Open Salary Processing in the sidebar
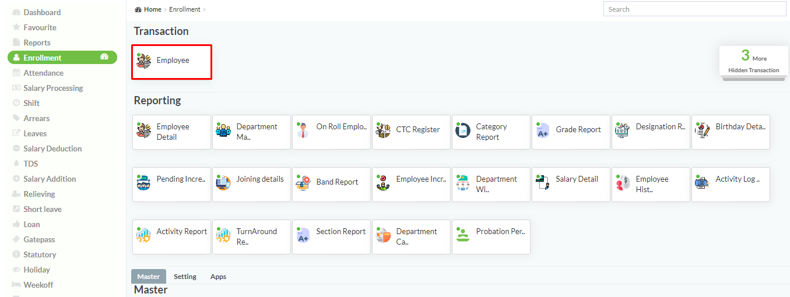Image resolution: width=790 pixels, height=297 pixels. coord(53,88)
